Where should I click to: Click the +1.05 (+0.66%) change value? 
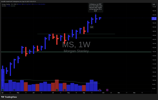(x=41, y=4)
